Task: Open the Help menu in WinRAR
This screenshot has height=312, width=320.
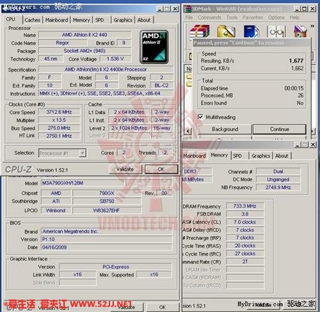Action: pos(294,17)
